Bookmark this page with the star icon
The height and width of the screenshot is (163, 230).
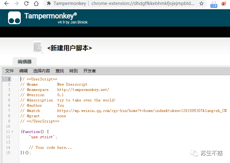(x=201, y=3)
